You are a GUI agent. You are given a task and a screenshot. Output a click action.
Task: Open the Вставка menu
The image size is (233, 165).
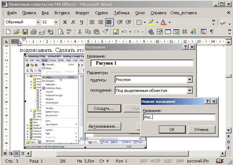pos(62,13)
